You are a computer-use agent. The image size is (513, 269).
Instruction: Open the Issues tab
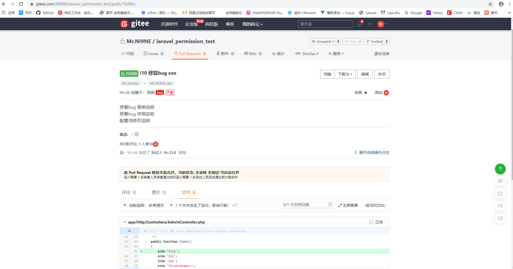click(x=153, y=54)
